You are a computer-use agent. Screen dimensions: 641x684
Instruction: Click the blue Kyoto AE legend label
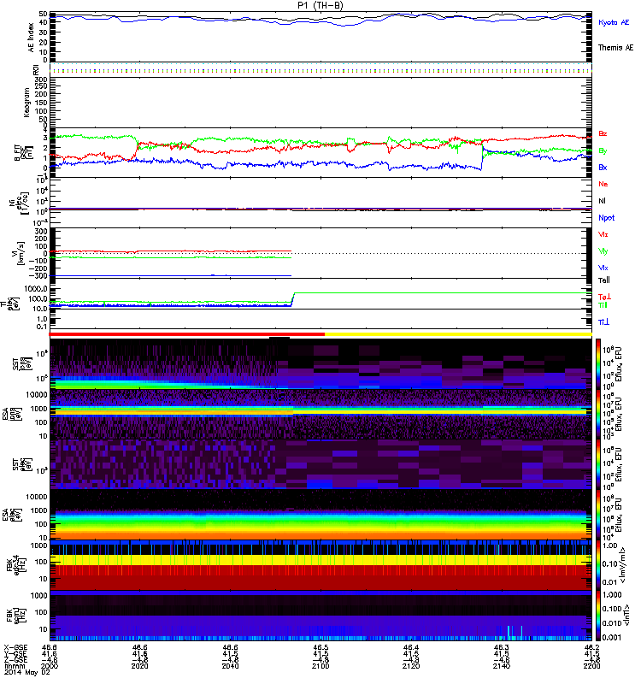click(x=614, y=22)
